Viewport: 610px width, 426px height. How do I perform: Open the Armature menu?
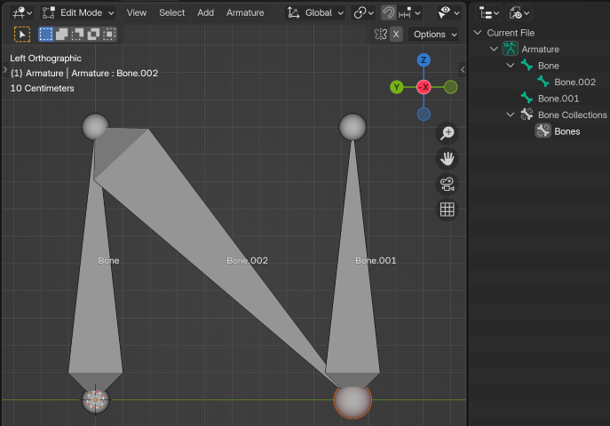245,12
